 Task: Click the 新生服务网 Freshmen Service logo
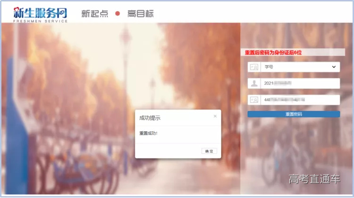[x=40, y=15]
